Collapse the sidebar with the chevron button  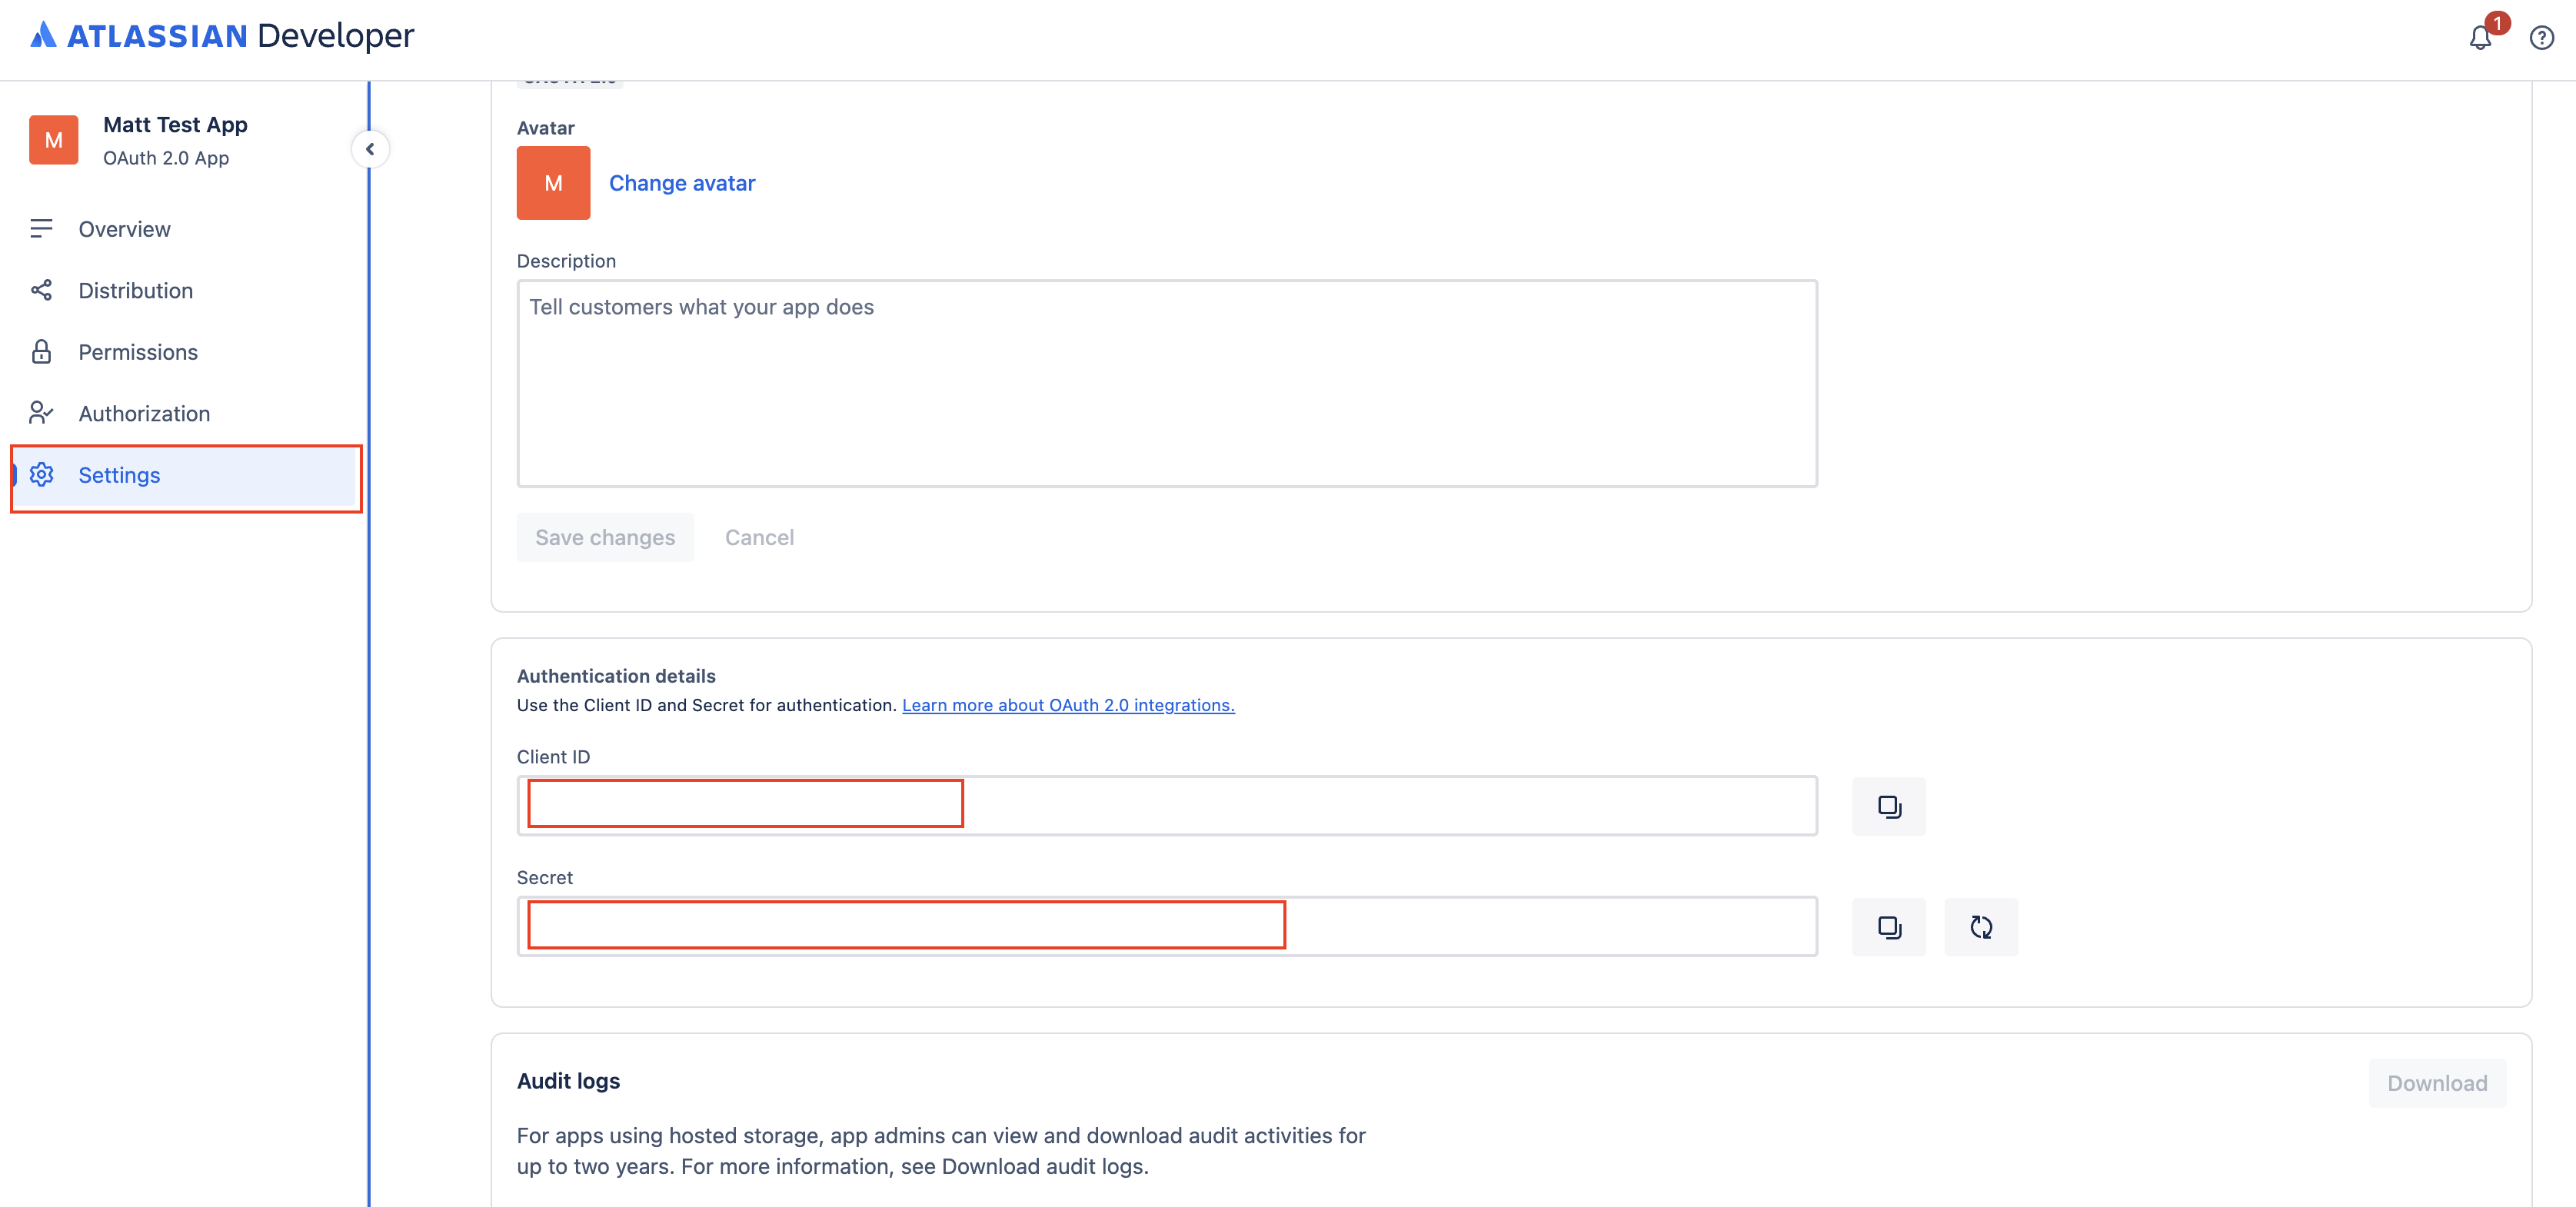click(370, 149)
